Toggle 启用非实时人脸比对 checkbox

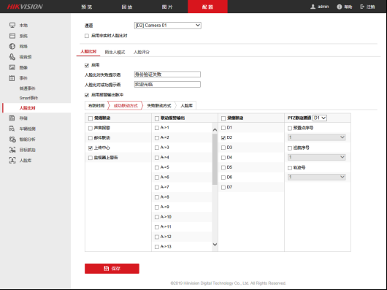(87, 36)
